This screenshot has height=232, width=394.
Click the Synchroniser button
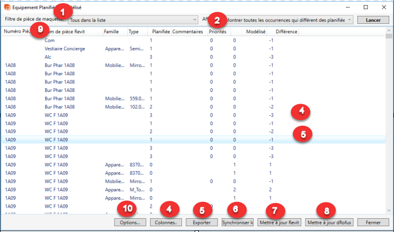pyautogui.click(x=238, y=222)
